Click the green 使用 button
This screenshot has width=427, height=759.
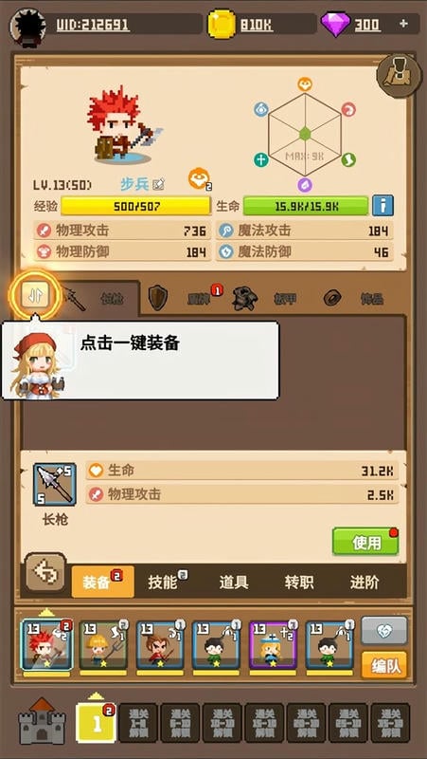point(365,542)
